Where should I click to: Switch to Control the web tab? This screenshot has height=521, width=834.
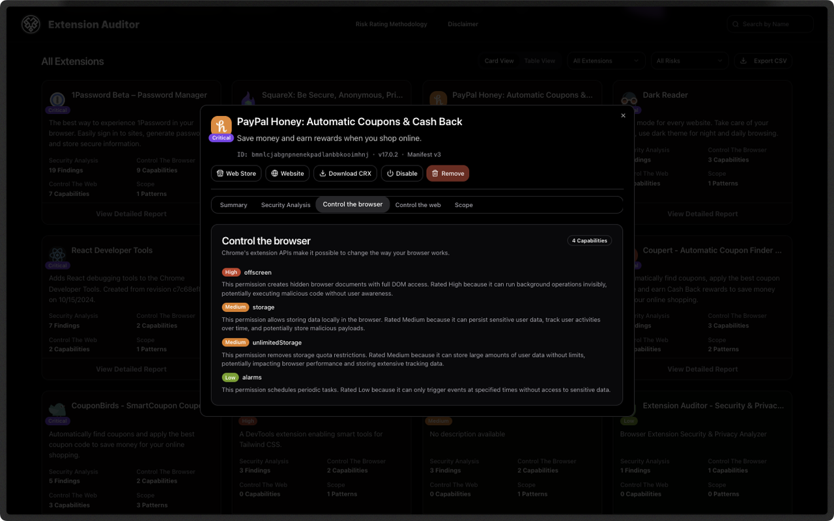(418, 204)
